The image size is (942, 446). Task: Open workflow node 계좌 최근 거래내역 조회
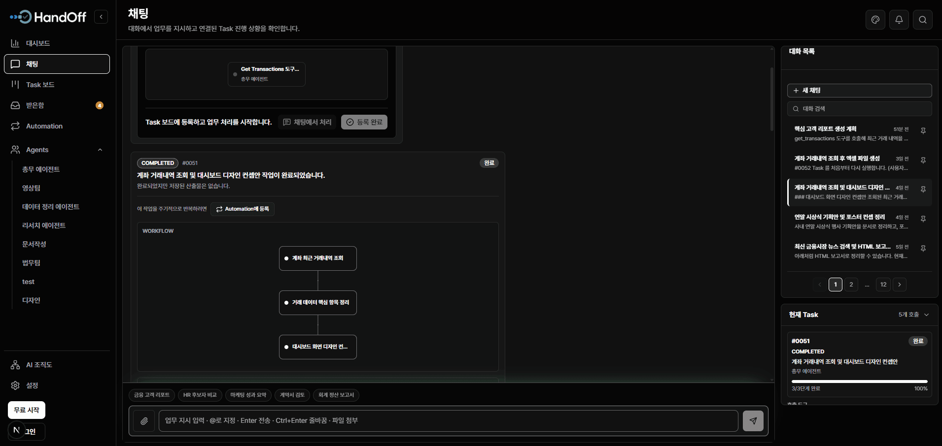pos(318,258)
